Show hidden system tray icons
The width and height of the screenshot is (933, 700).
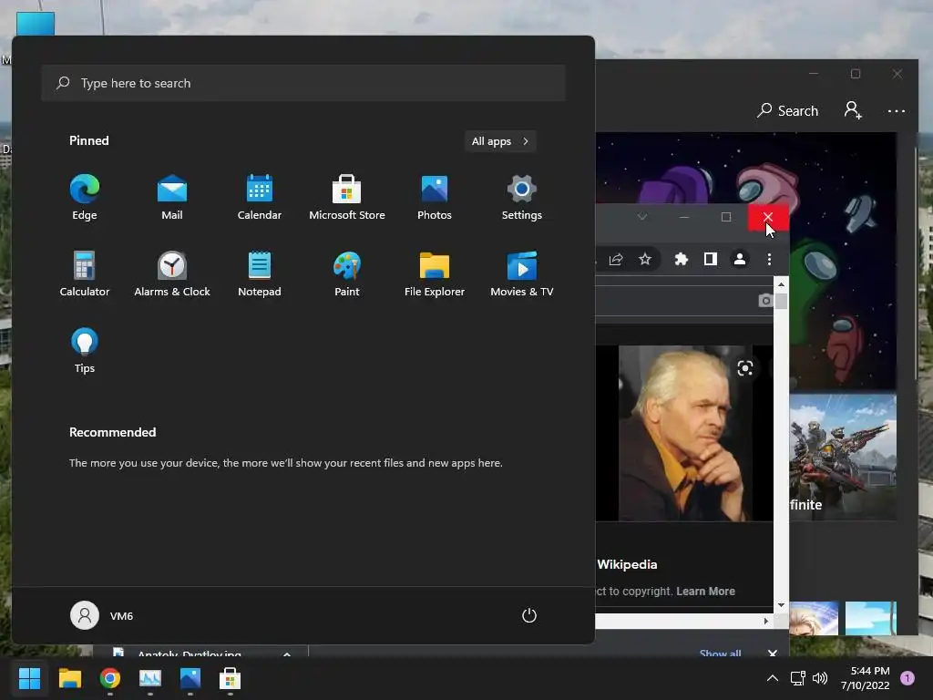(773, 678)
